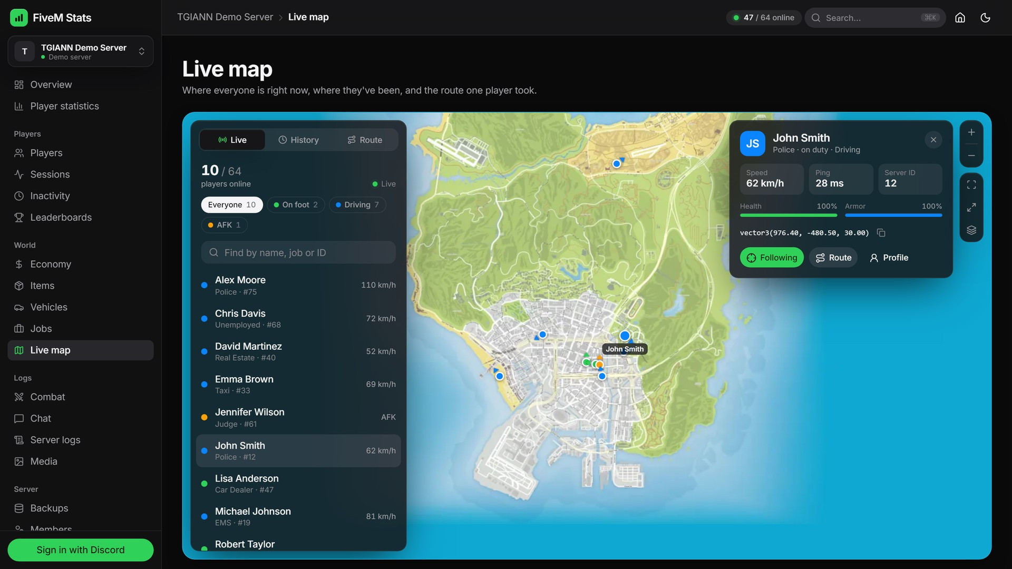Filter players by Driving
This screenshot has width=1012, height=569.
point(357,205)
